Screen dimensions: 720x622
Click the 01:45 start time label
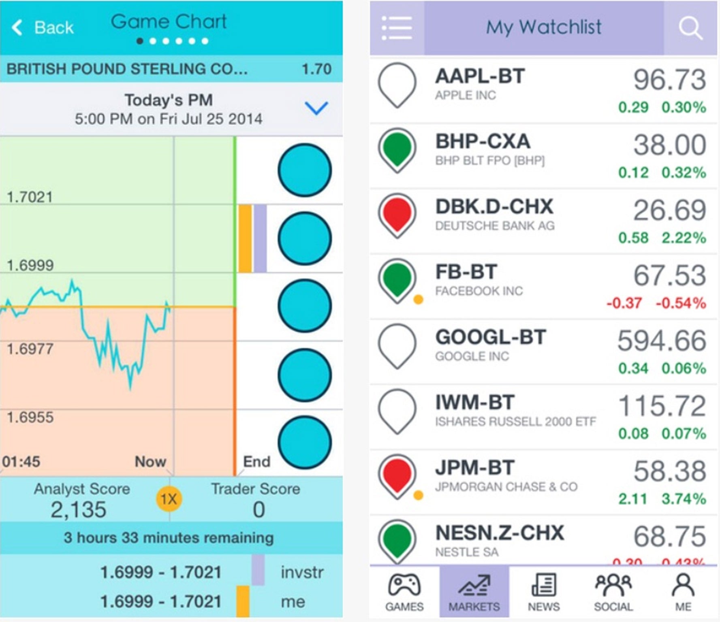click(x=21, y=462)
